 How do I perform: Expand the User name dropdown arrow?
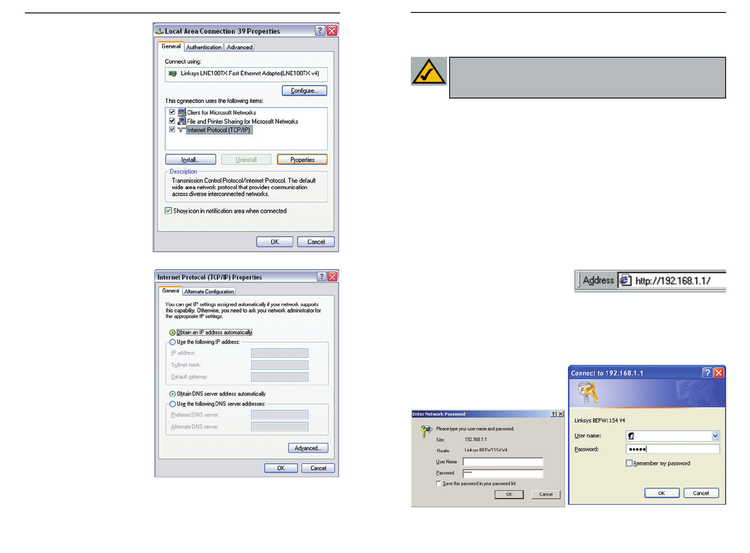[x=715, y=436]
